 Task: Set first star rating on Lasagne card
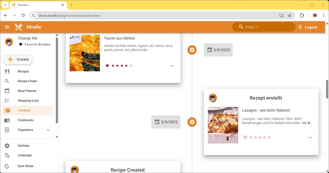(251, 138)
